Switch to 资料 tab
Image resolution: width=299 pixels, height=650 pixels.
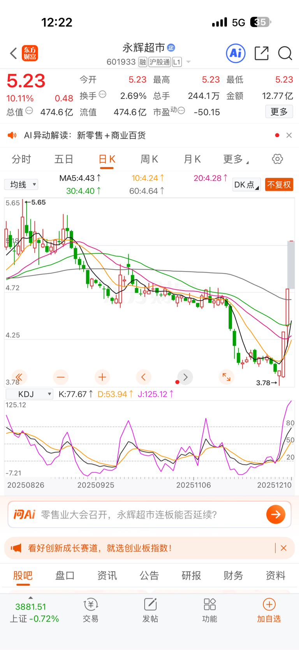tap(275, 575)
